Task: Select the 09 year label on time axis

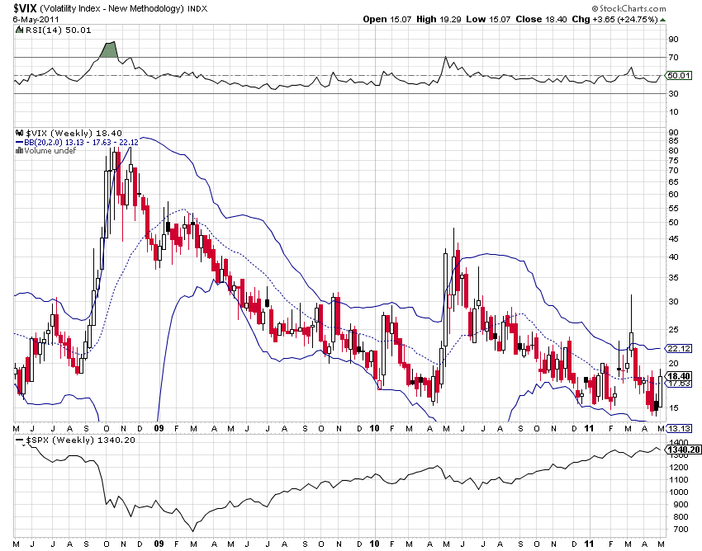Action: coord(159,428)
